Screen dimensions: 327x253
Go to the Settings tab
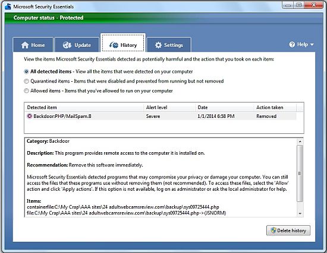pyautogui.click(x=169, y=44)
